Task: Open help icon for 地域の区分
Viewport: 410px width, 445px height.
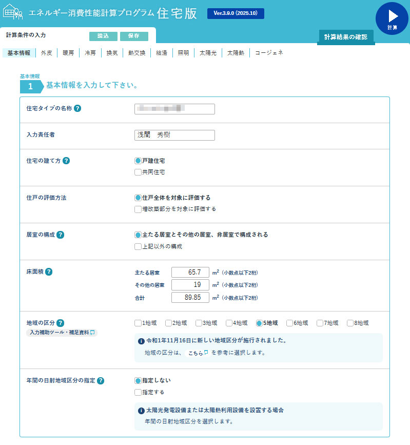Action: pyautogui.click(x=60, y=323)
